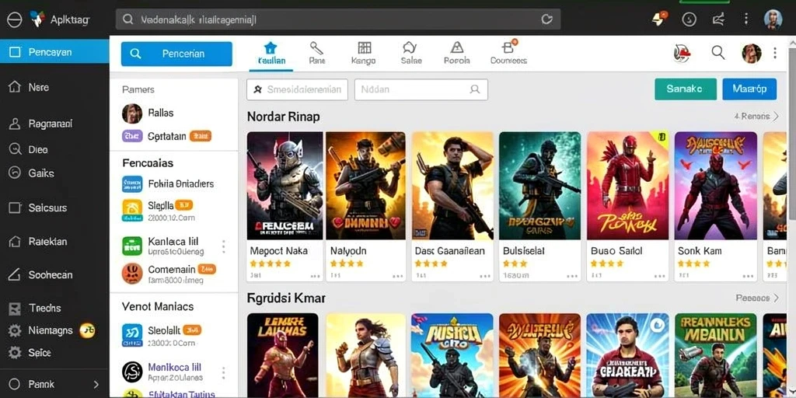Select the Salae tab
796x398 pixels.
pos(410,53)
